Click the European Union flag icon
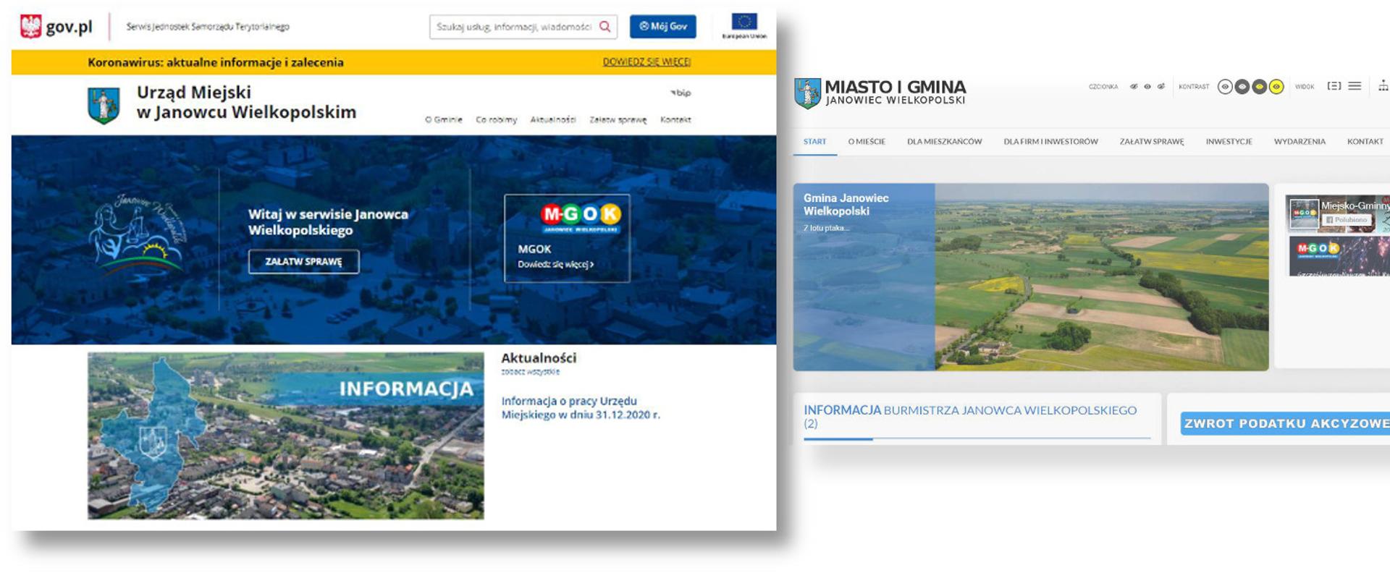Screen dimensions: 1390x586 [x=744, y=22]
